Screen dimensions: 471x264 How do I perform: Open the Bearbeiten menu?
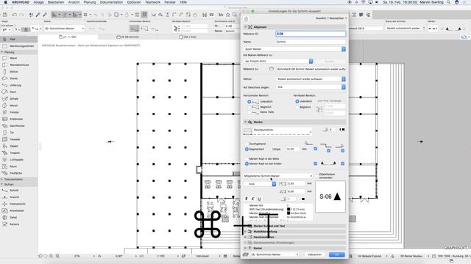[x=56, y=2]
